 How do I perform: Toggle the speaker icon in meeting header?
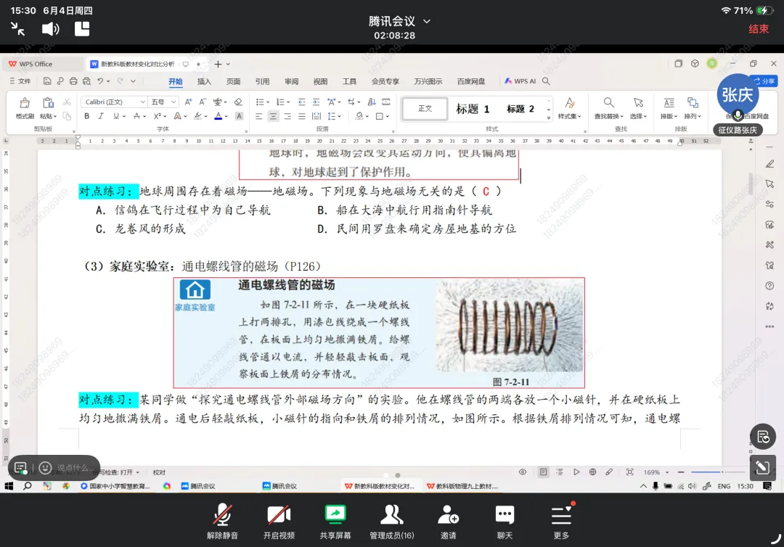50,29
